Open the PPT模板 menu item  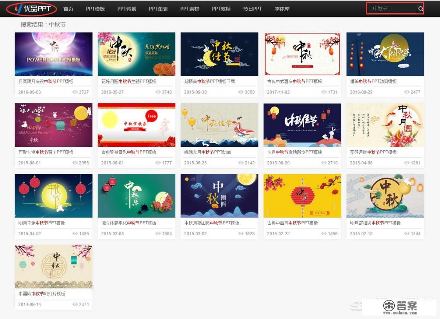click(x=95, y=9)
